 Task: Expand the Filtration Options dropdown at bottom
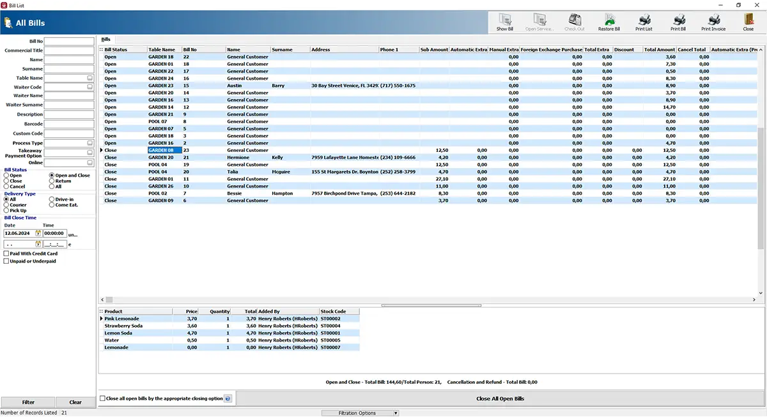pos(361,413)
